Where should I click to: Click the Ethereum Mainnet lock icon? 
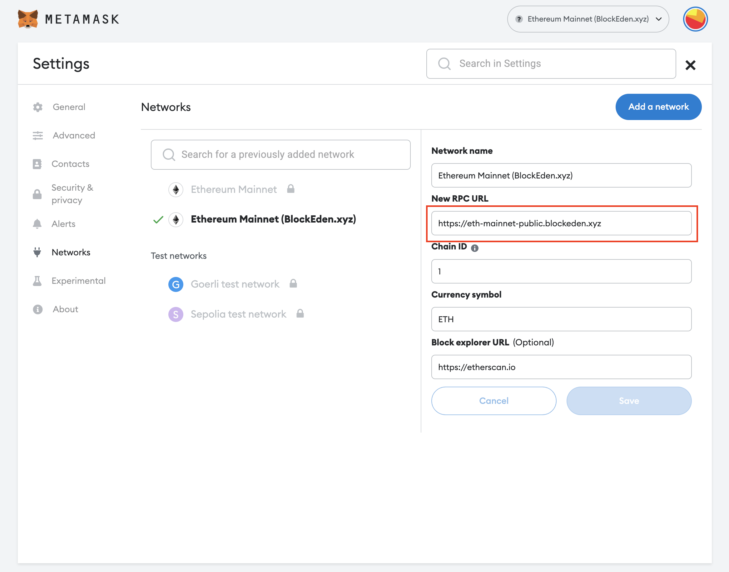291,189
